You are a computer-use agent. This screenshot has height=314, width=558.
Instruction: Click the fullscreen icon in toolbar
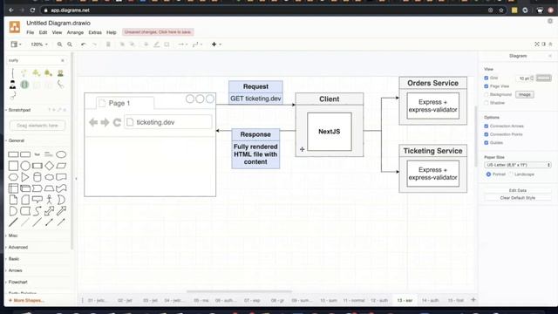tap(537, 44)
